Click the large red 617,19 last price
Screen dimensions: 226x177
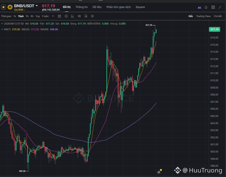[x=49, y=6]
